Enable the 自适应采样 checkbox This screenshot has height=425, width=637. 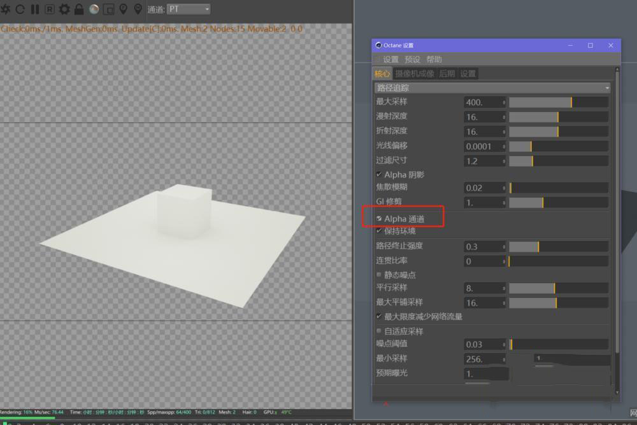coord(379,331)
